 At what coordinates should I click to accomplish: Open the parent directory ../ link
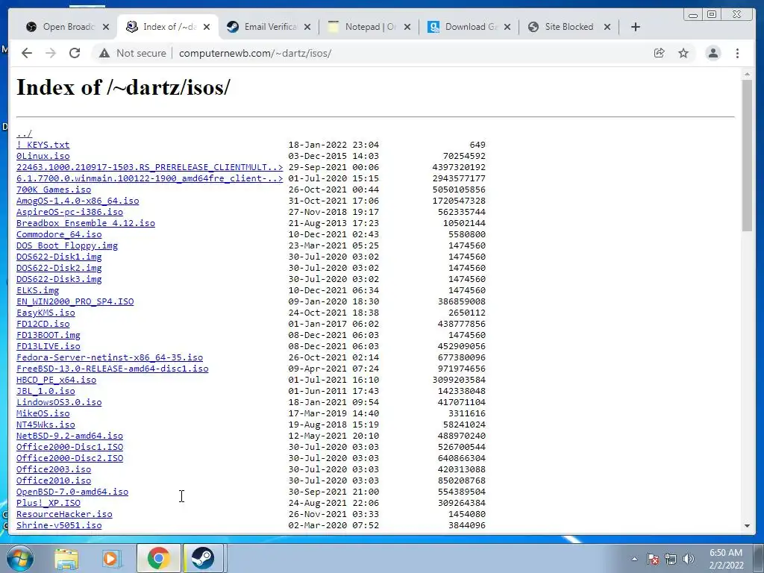coord(24,134)
